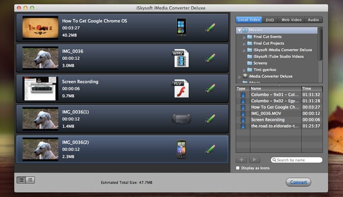This screenshot has width=343, height=197.
Task: Collapse the Movies folder tree
Action: click(x=240, y=31)
